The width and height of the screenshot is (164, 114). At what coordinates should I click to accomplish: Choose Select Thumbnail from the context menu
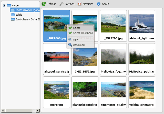click(x=81, y=33)
